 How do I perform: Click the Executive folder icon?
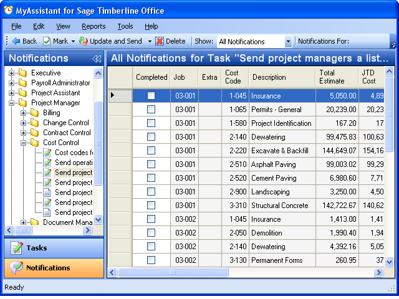(x=23, y=73)
